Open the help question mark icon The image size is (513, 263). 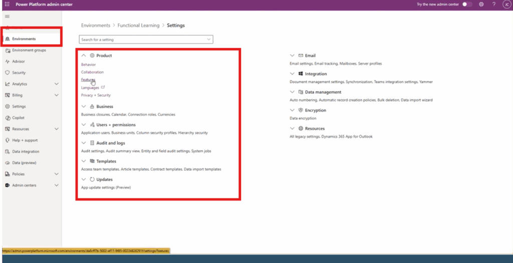tap(494, 4)
